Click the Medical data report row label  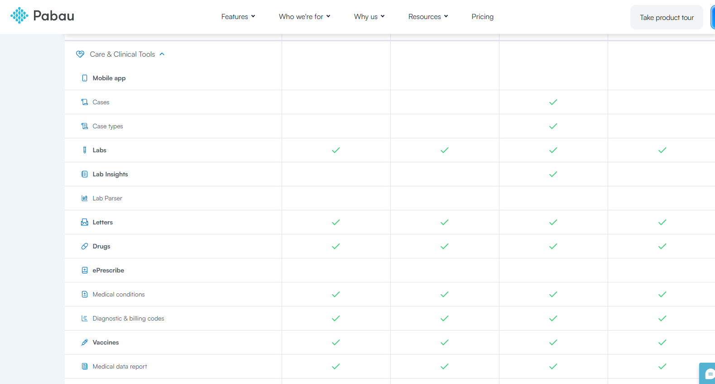point(120,366)
